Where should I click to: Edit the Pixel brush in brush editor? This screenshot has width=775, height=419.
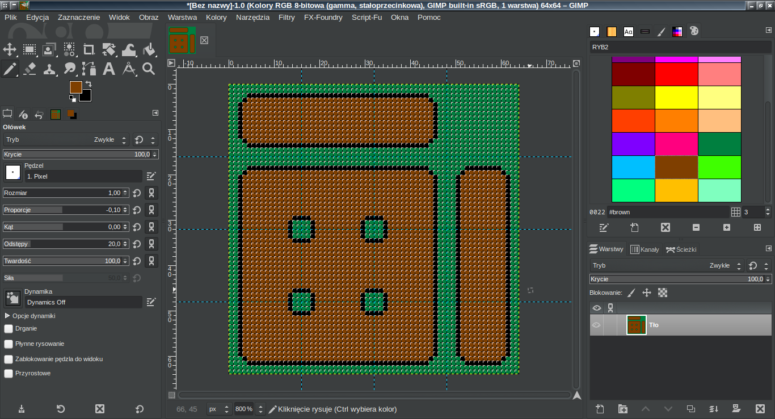coord(151,176)
